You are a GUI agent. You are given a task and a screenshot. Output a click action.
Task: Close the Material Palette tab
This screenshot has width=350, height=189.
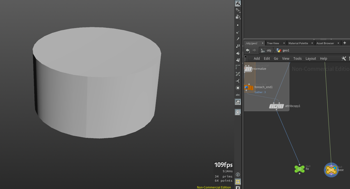312,43
